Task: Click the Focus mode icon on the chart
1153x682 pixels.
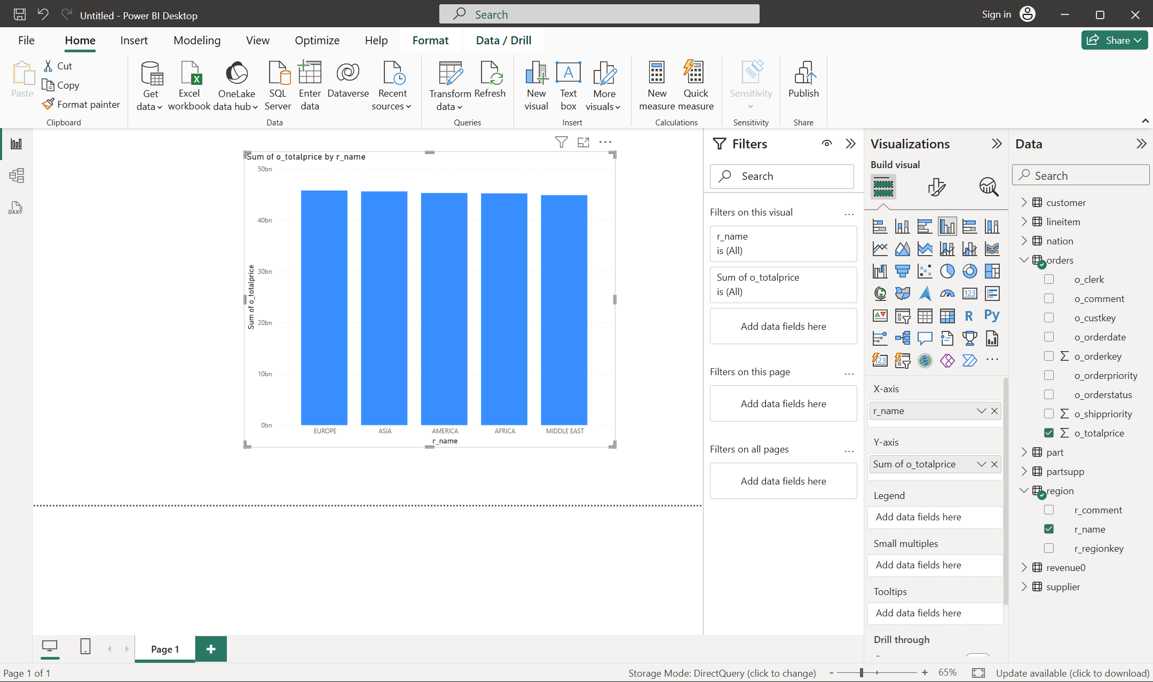Action: [x=583, y=142]
